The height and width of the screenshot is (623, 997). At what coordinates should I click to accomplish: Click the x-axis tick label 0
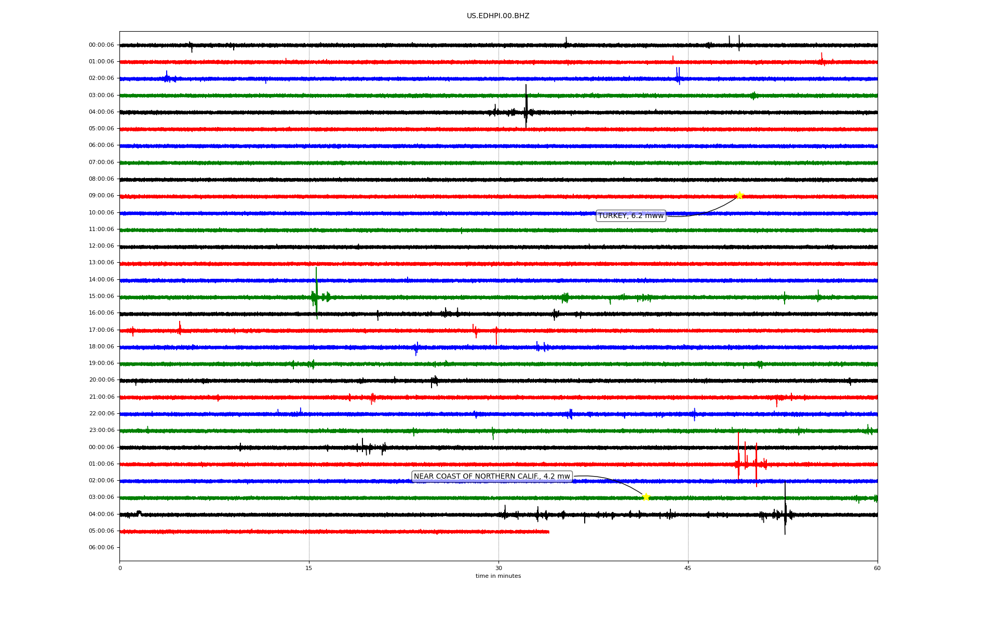point(120,568)
